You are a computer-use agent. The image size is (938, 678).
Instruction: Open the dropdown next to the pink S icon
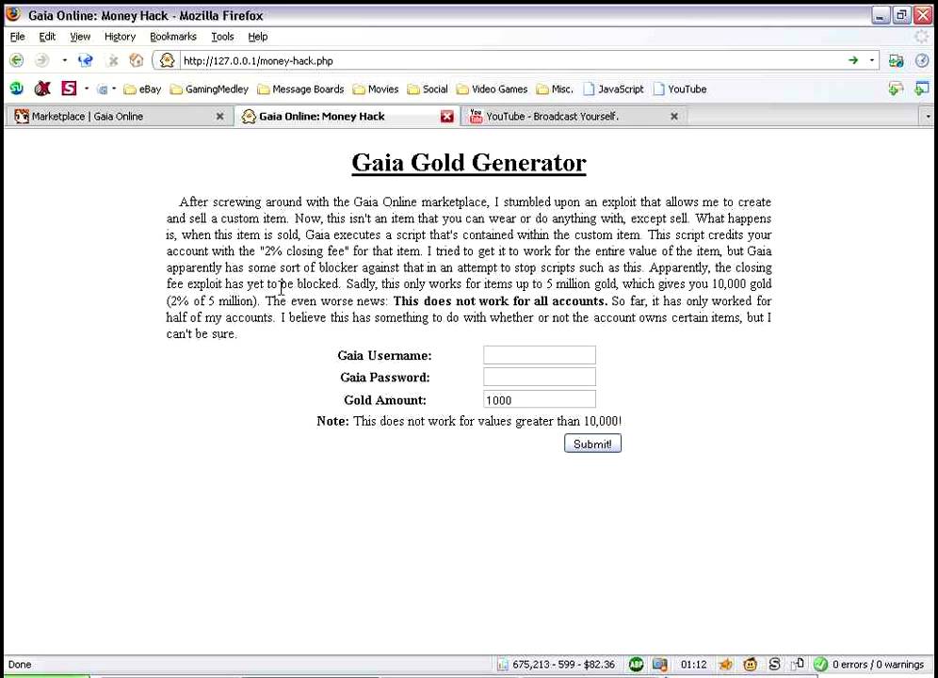pyautogui.click(x=87, y=89)
